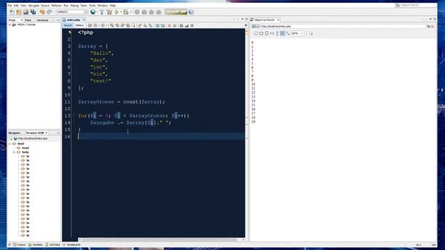Collapse the html node in Browser DOM

10,144
